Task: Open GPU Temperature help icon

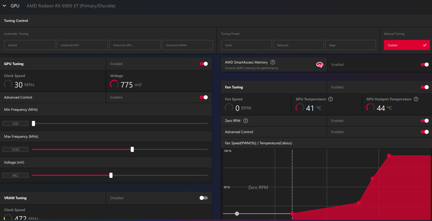Action: [330, 99]
